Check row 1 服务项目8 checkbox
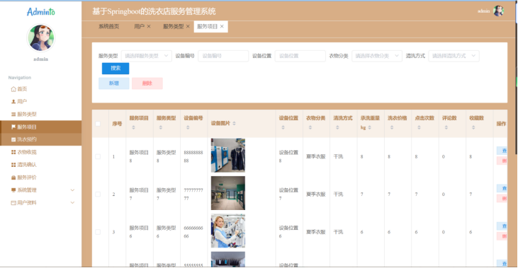The image size is (518, 268). [x=98, y=156]
